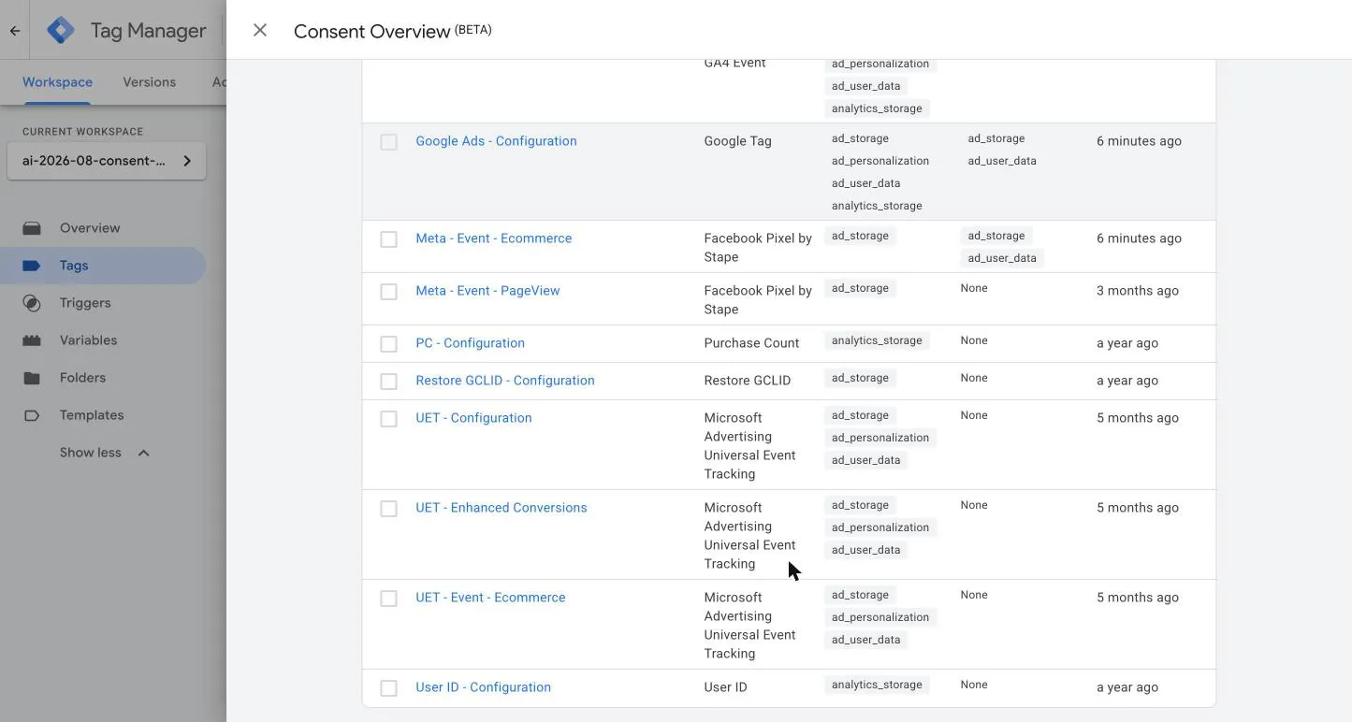The width and height of the screenshot is (1352, 722).
Task: Open the Restore GCLID - Configuration tag
Action: (x=505, y=381)
